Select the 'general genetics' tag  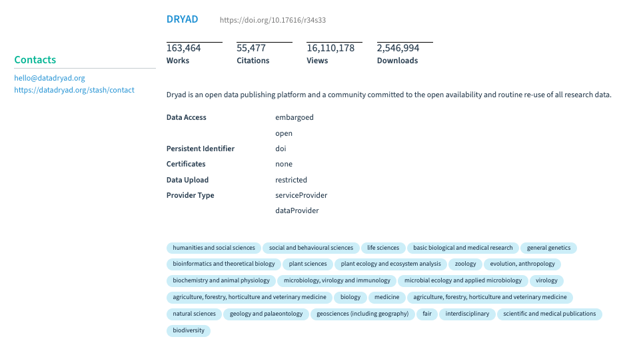click(x=548, y=248)
